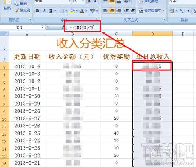This screenshot has height=167, width=196.
Task: Click the 单日总收入 header cell
Action: (152, 57)
